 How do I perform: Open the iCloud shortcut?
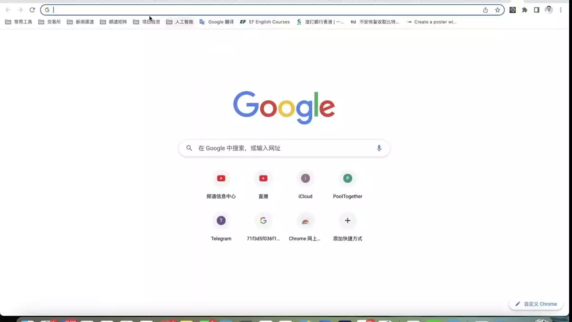pyautogui.click(x=306, y=185)
